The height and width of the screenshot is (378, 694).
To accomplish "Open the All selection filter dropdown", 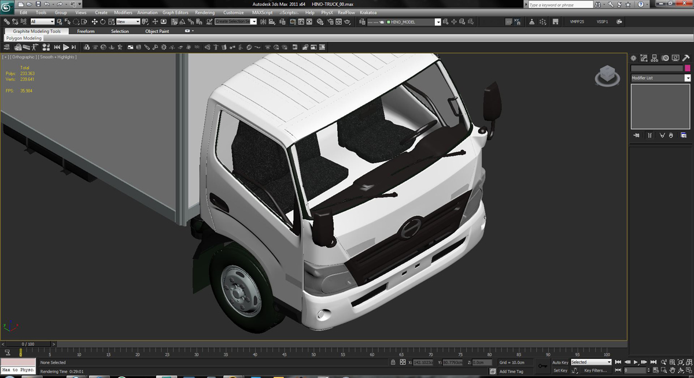I will pos(52,22).
